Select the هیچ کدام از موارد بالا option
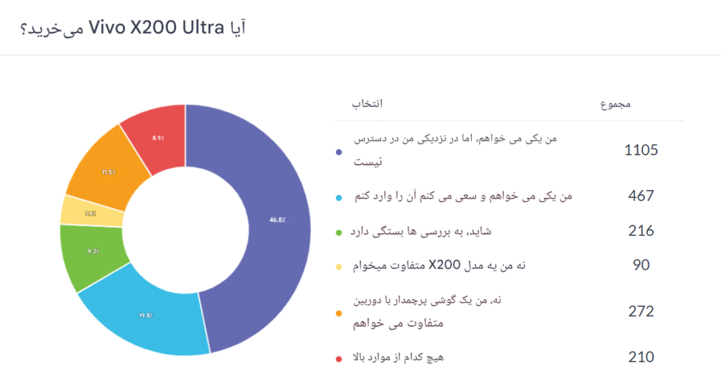 (399, 357)
